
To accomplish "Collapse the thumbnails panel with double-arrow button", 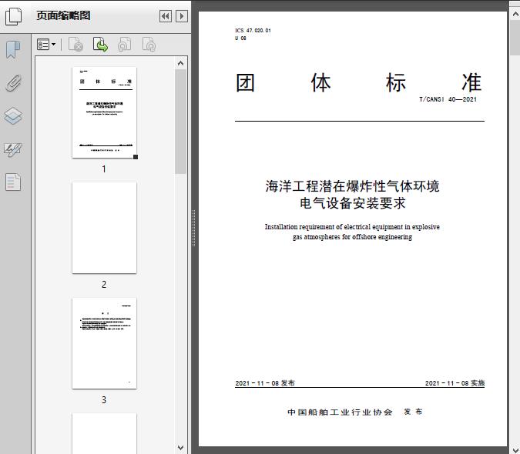I will click(166, 16).
